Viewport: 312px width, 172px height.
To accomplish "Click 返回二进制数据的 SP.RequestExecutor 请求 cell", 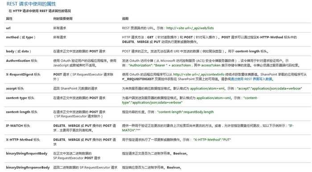I will point(85,168).
